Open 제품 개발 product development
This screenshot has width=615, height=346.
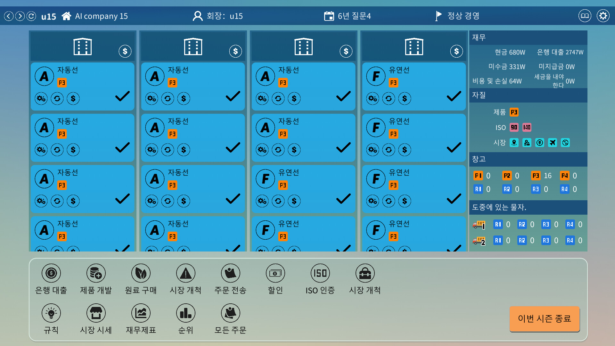(96, 273)
